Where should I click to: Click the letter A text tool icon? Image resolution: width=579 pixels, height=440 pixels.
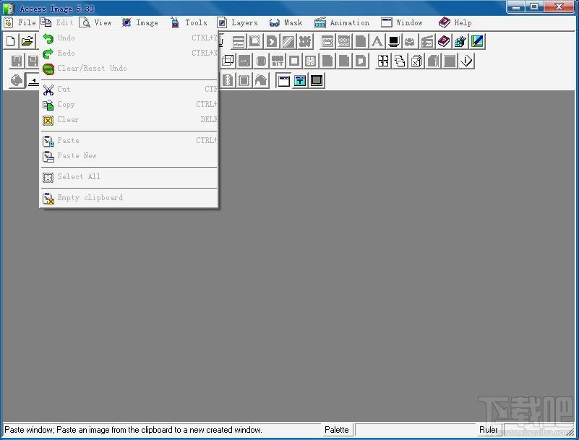tap(377, 41)
